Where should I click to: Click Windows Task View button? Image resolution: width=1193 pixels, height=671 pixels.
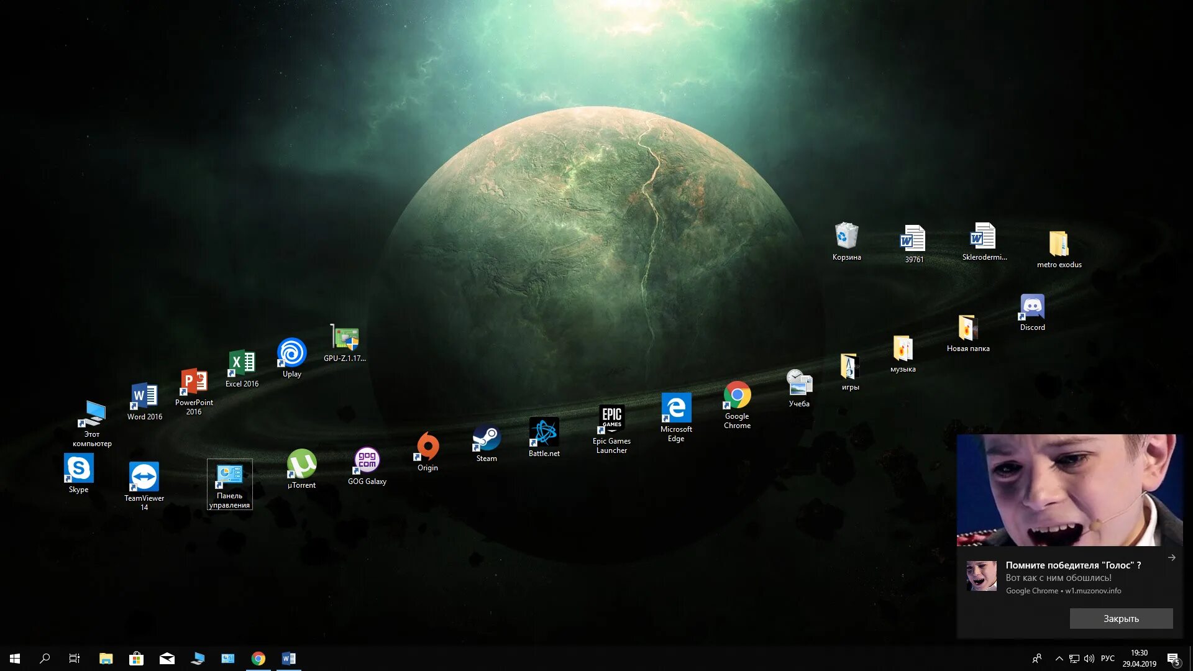[x=75, y=658]
